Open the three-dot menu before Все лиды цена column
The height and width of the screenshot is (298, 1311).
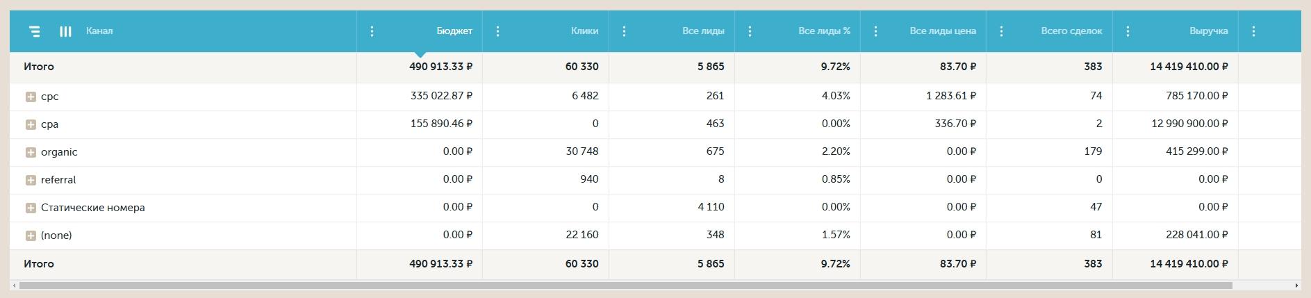tap(875, 31)
